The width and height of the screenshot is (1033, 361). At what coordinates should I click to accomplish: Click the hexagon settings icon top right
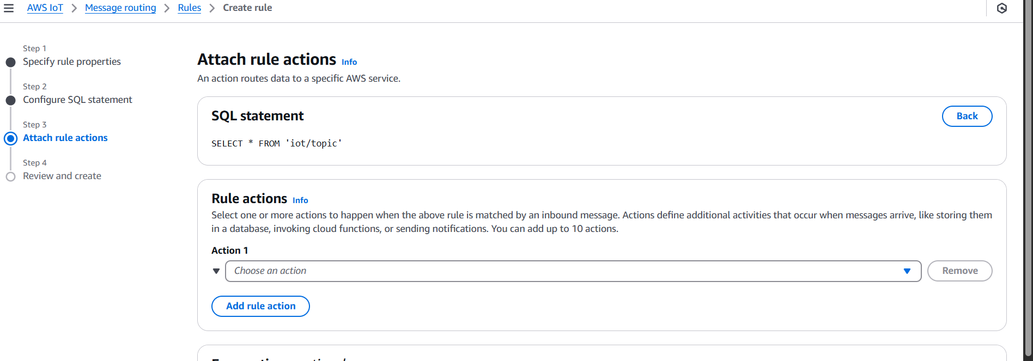tap(1002, 8)
